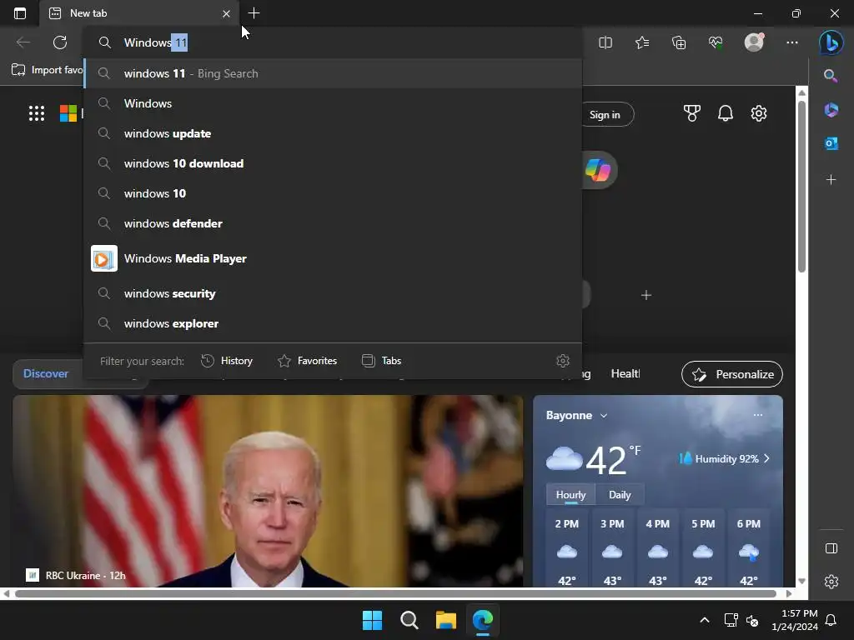The image size is (854, 640).
Task: Open the Favorites star toolbar icon
Action: coord(642,42)
